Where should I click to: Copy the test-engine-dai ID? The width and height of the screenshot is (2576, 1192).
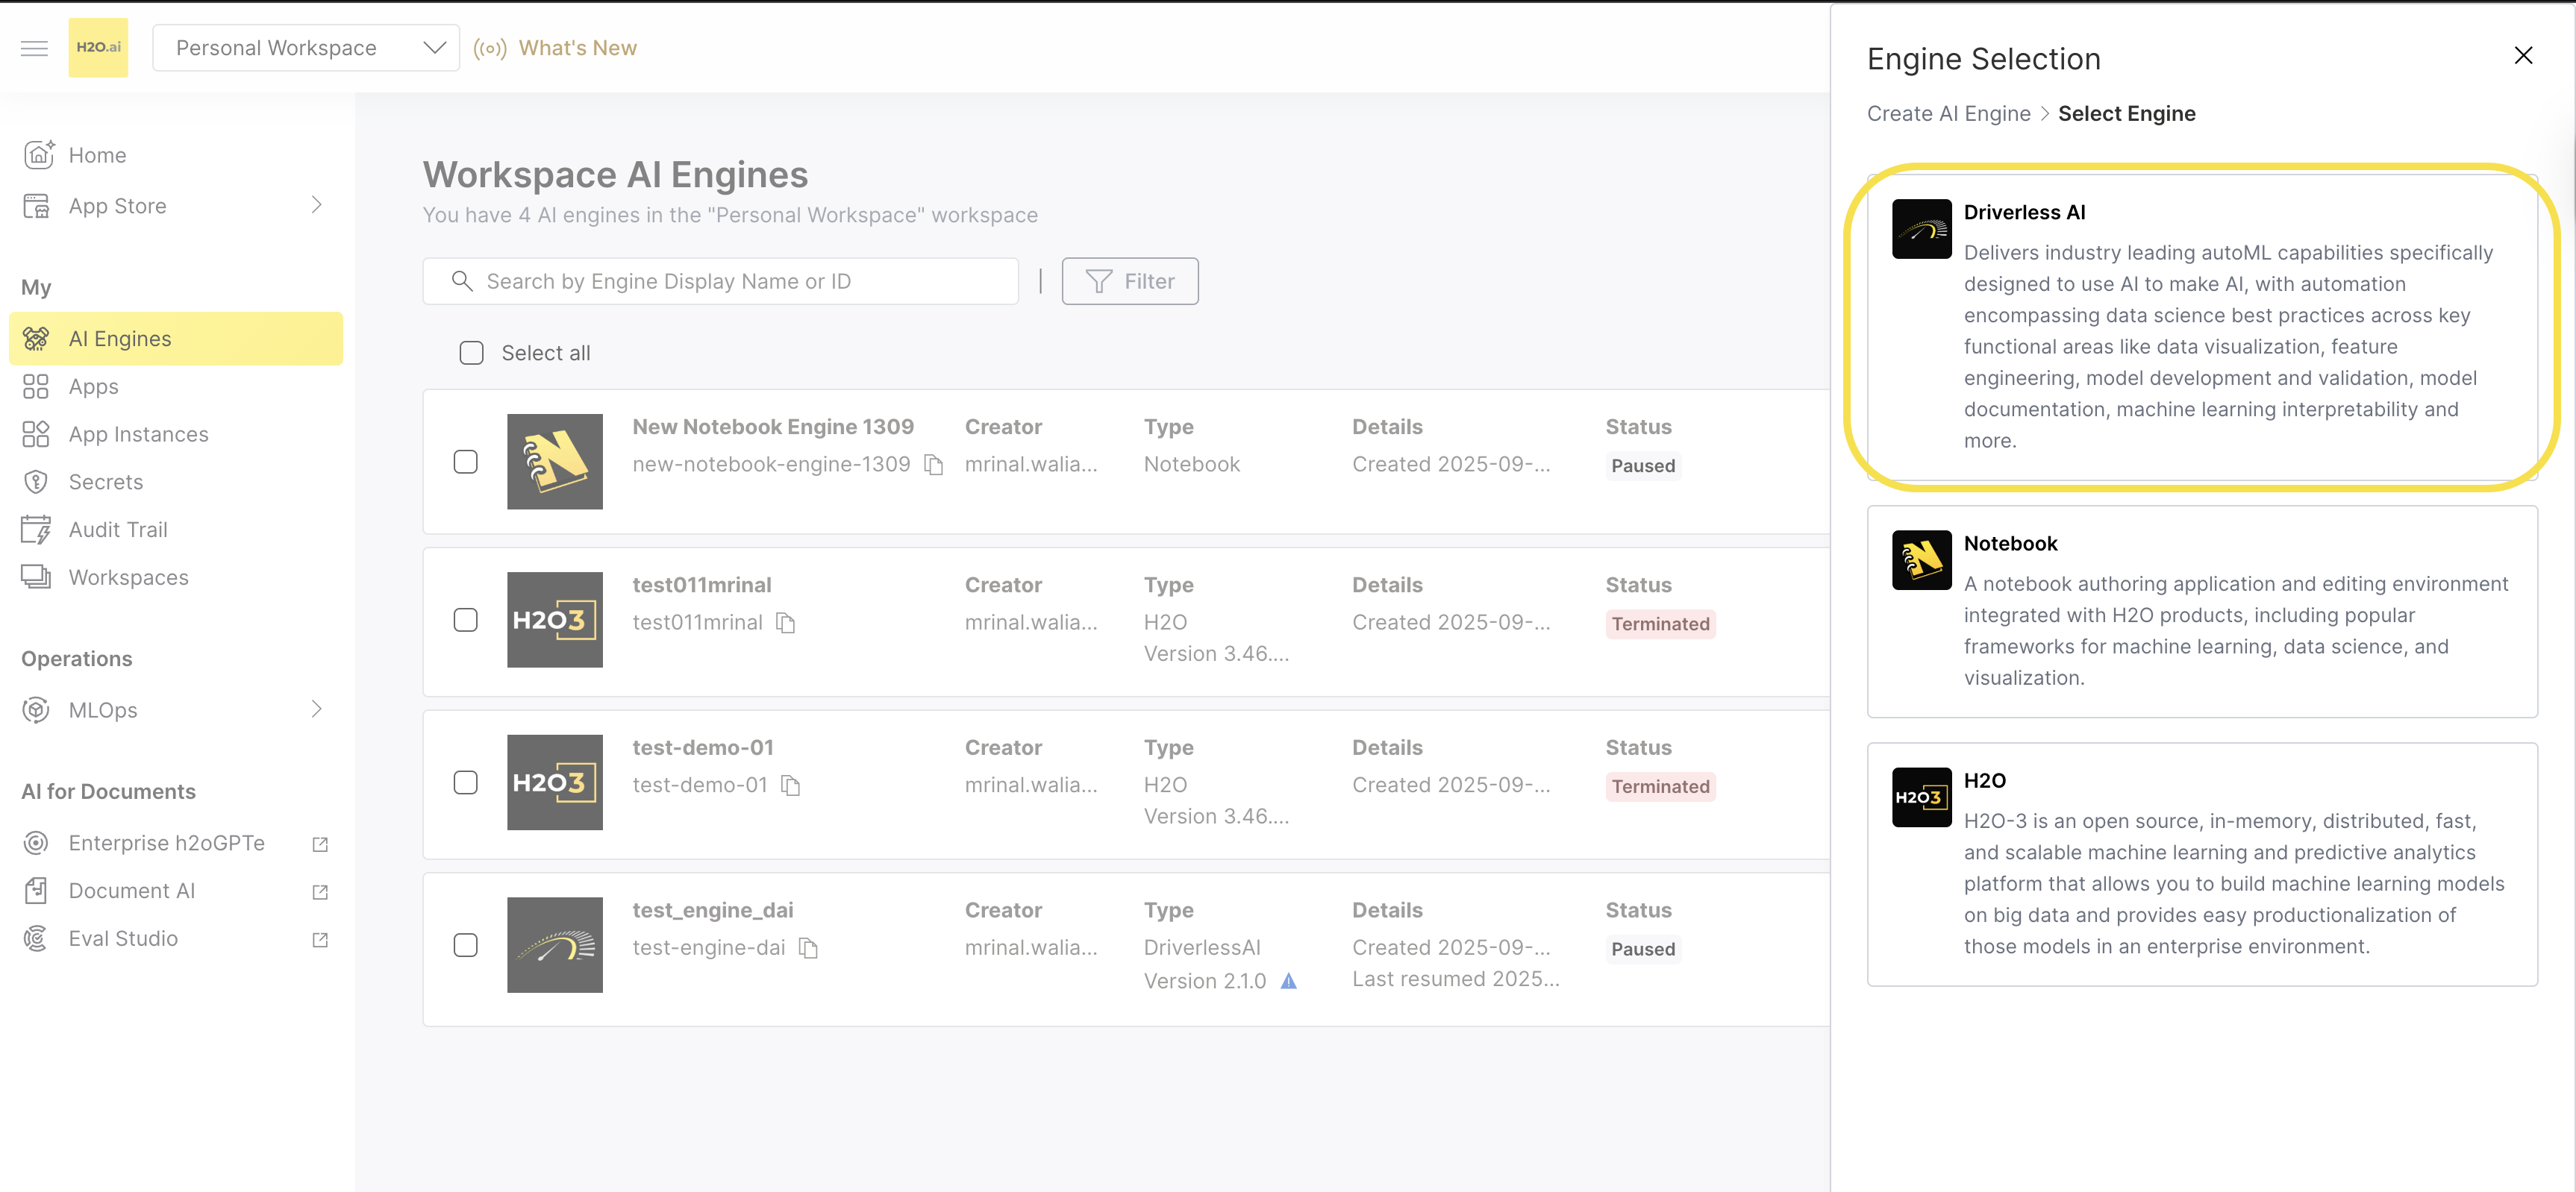808,948
